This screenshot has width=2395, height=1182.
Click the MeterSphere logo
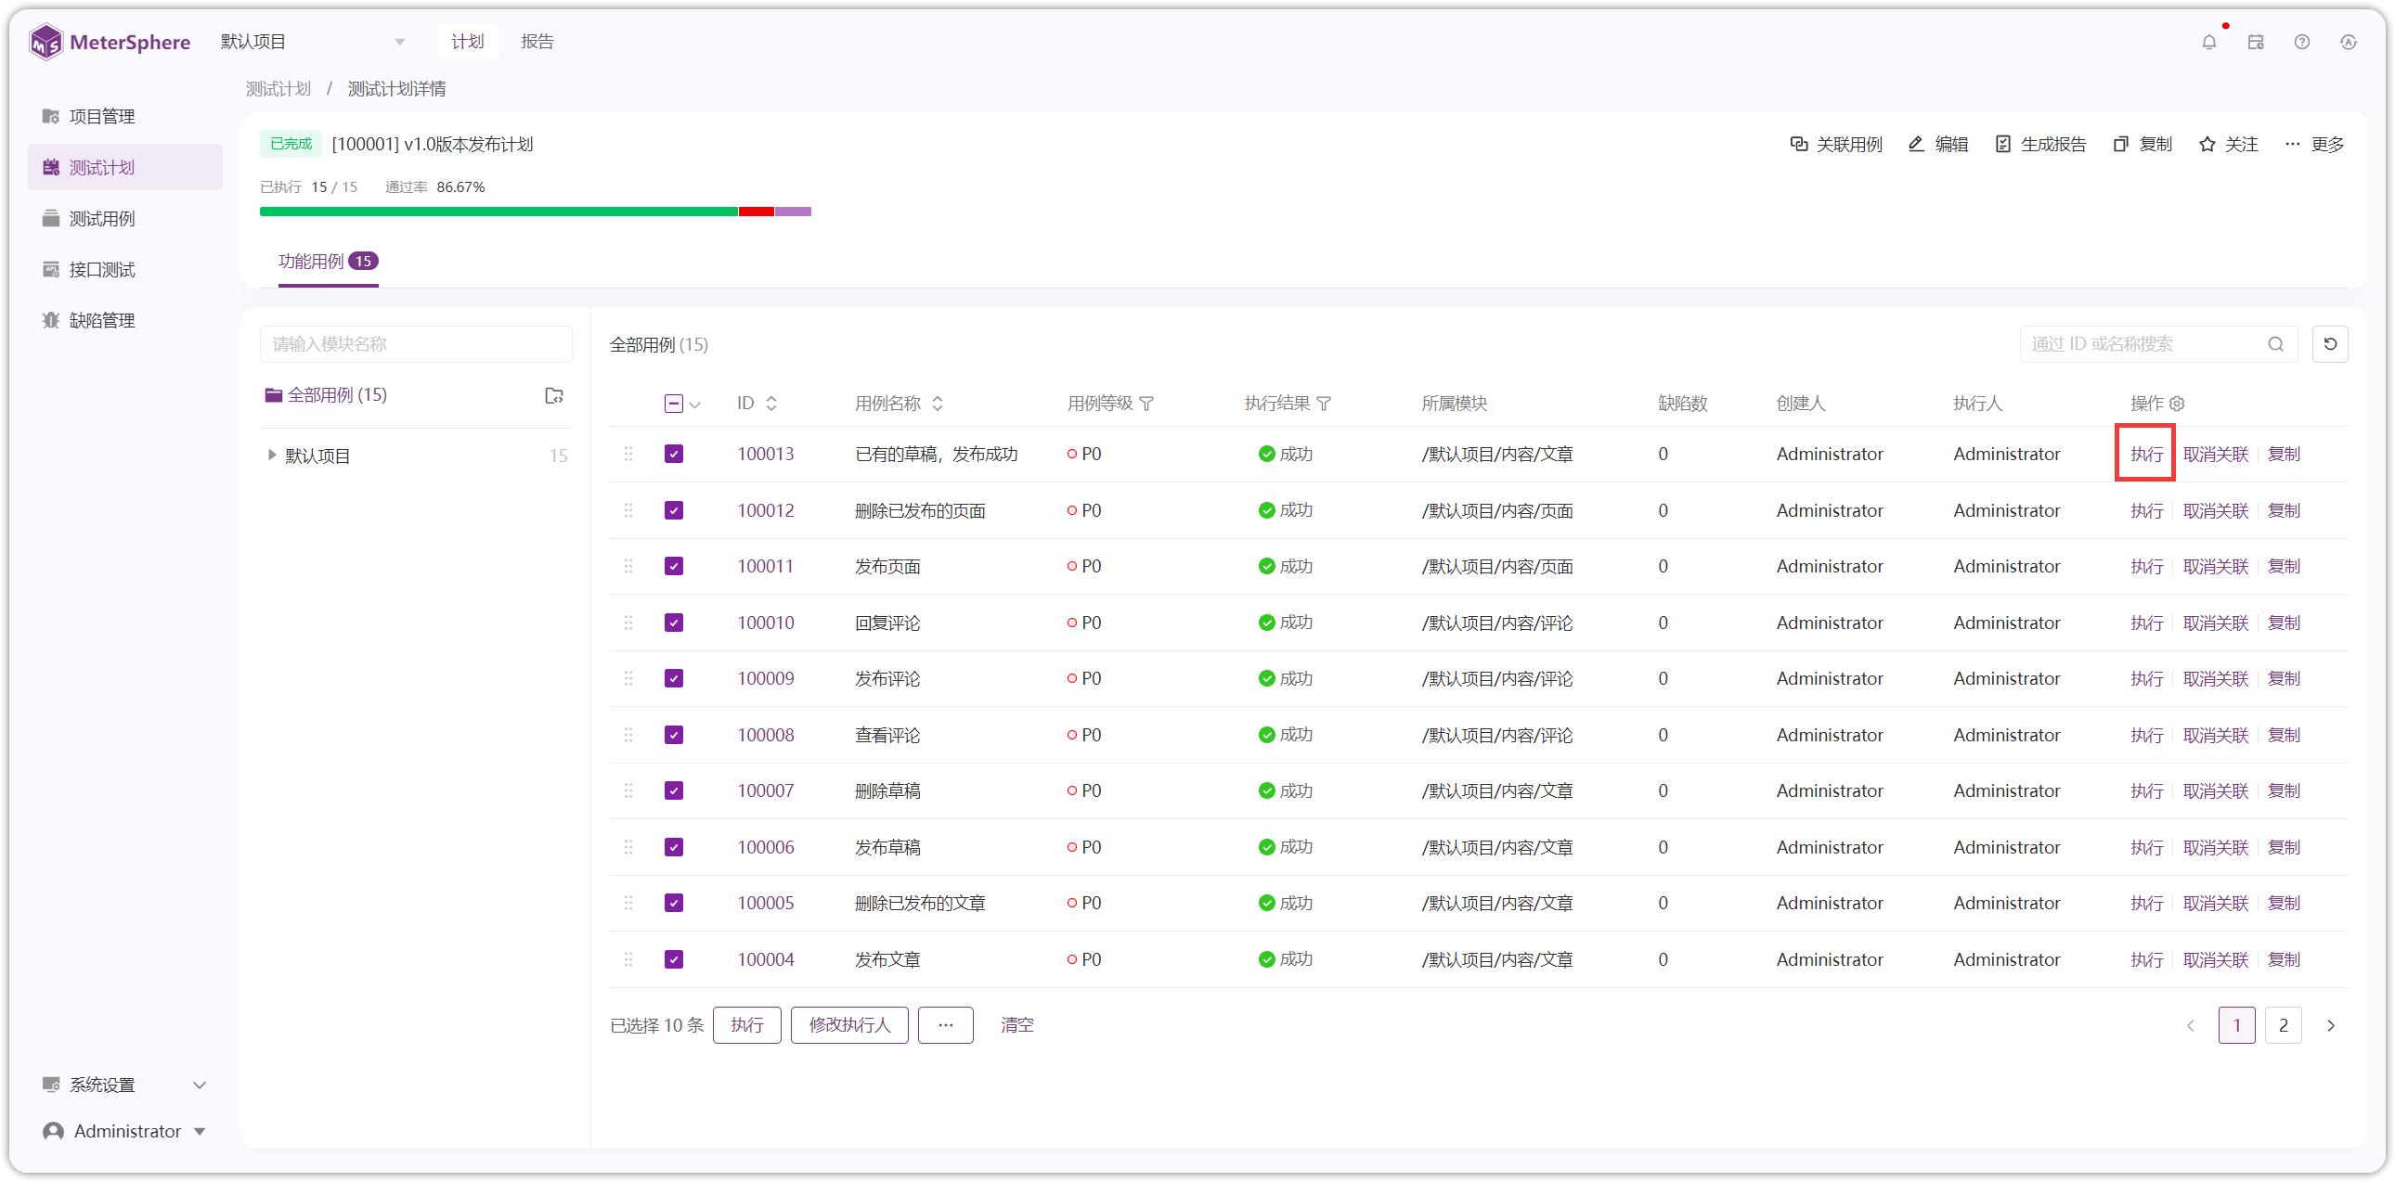(110, 42)
